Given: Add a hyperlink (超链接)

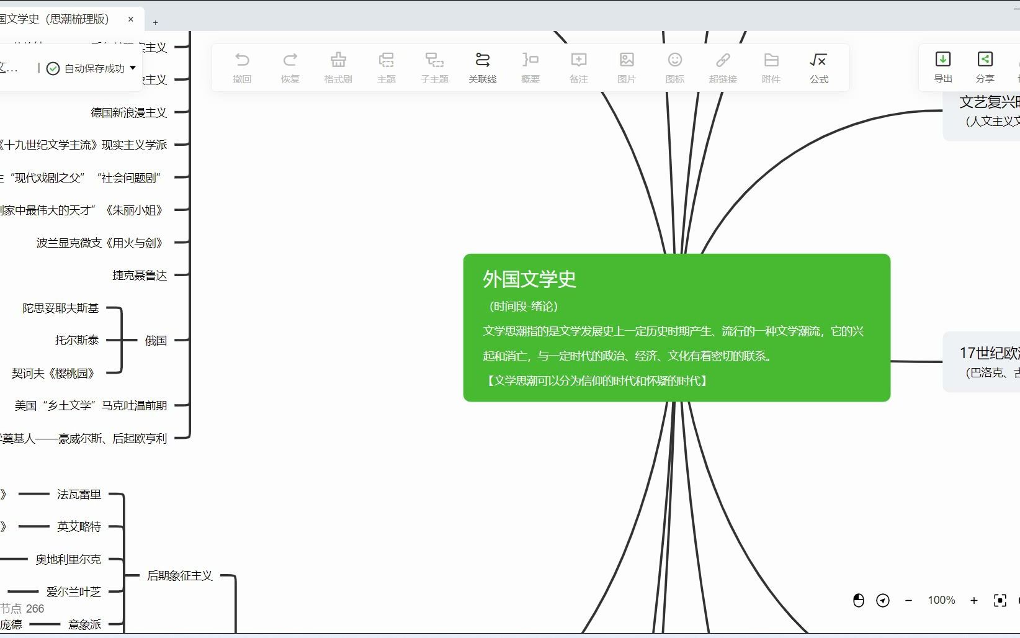Looking at the screenshot, I should pos(723,68).
